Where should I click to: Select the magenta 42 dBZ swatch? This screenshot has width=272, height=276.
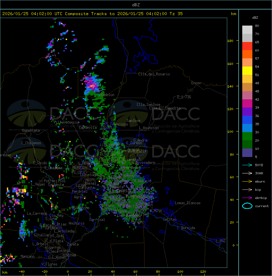click(x=247, y=103)
